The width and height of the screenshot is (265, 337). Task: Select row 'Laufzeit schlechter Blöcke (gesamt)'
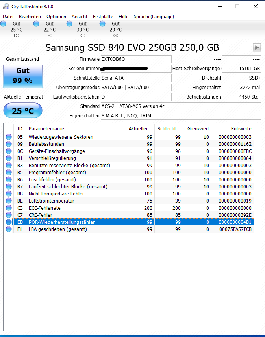pyautogui.click(x=129, y=186)
